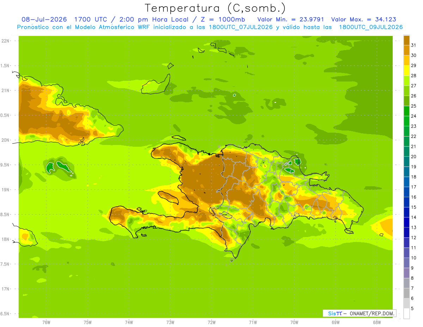This screenshot has width=423, height=327.
Task: Click the '70W' longitude label
Action: [x=294, y=322]
